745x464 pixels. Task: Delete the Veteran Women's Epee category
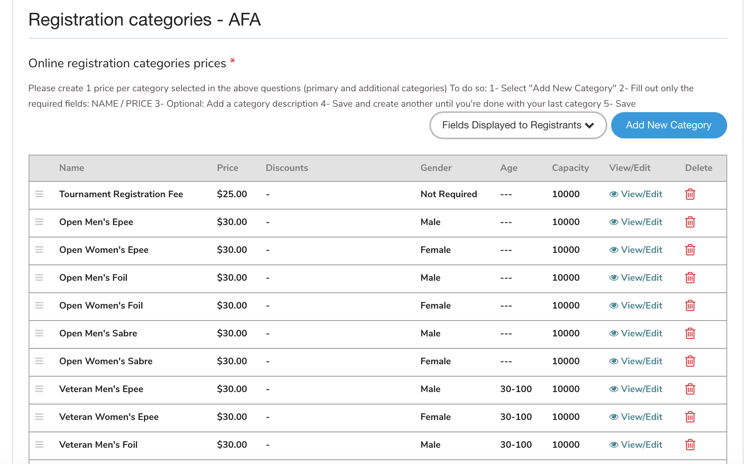click(x=690, y=417)
